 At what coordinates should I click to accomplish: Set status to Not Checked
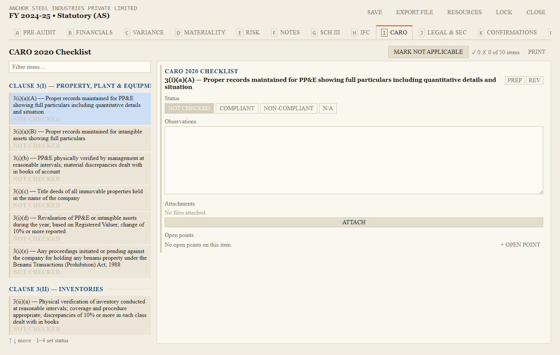[189, 108]
